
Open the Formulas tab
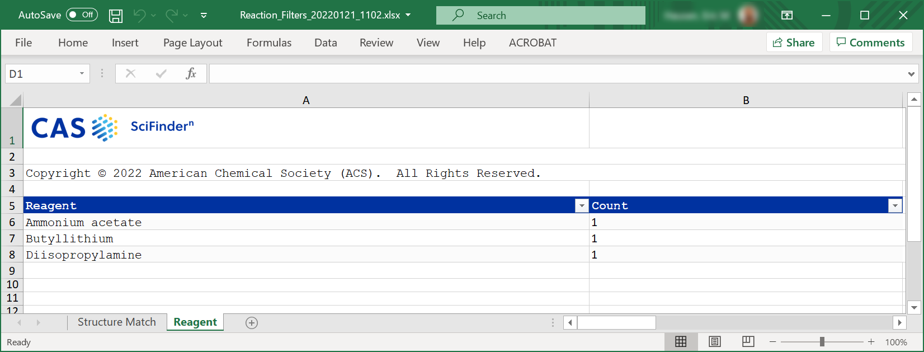pyautogui.click(x=269, y=43)
